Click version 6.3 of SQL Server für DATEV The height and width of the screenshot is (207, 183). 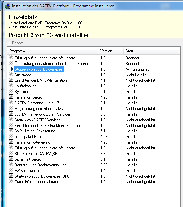coord(103,154)
